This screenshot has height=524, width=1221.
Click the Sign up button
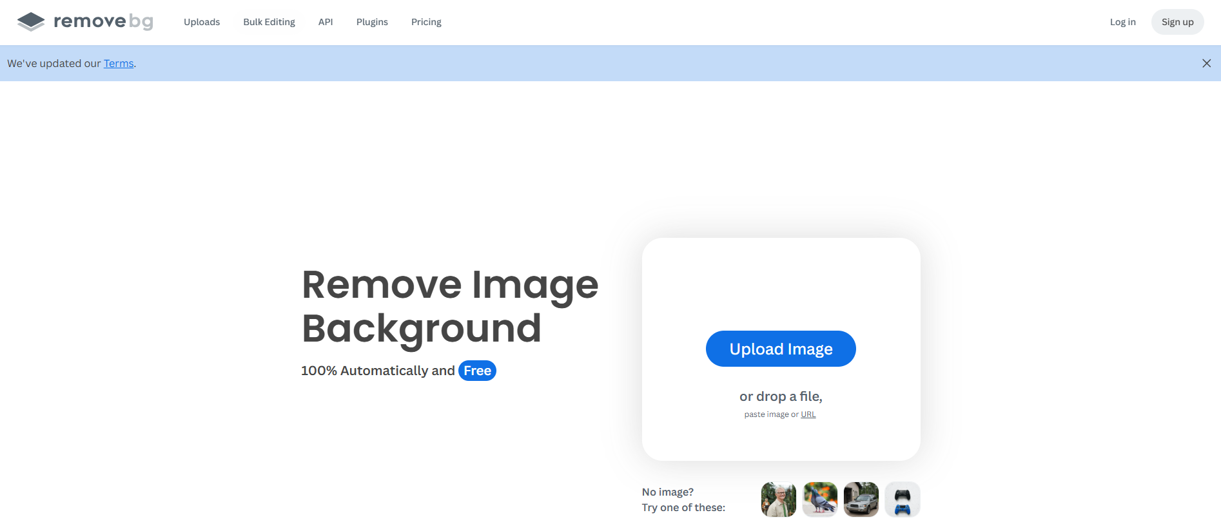click(1177, 22)
